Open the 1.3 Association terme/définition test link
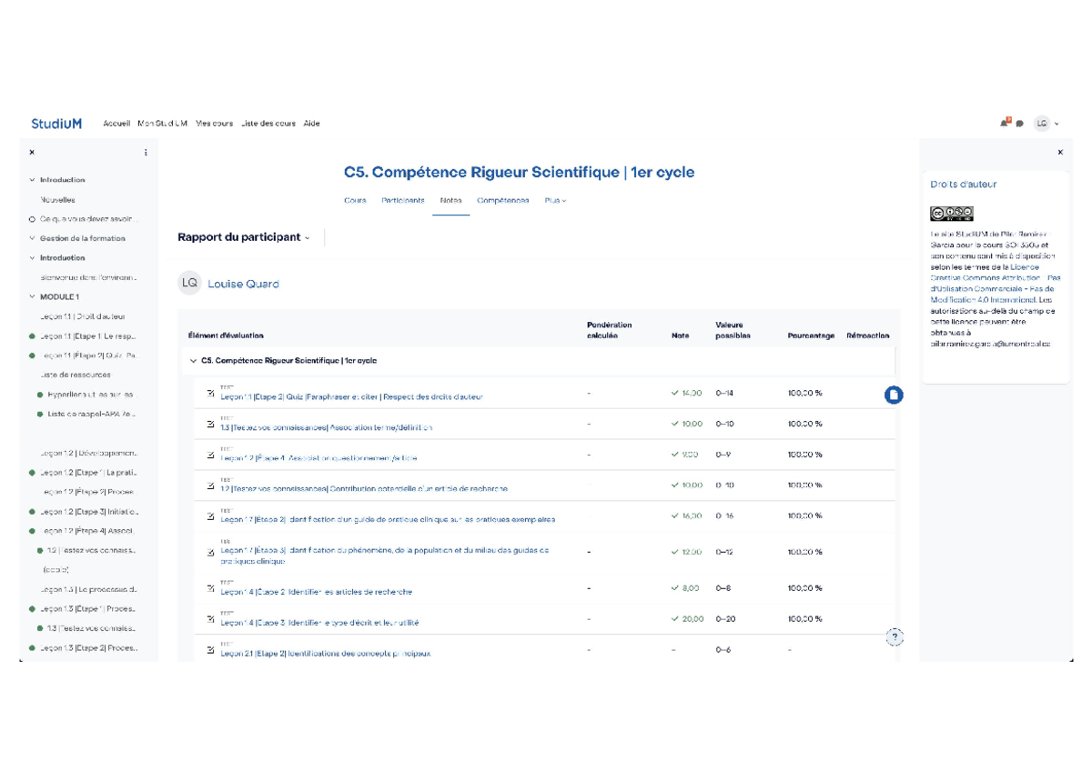The image size is (1092, 771). (326, 427)
